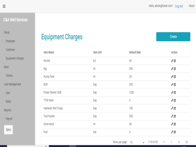196x147 pixels.
Task: Select Equipment Charges in the sidebar
Action: coord(15,58)
